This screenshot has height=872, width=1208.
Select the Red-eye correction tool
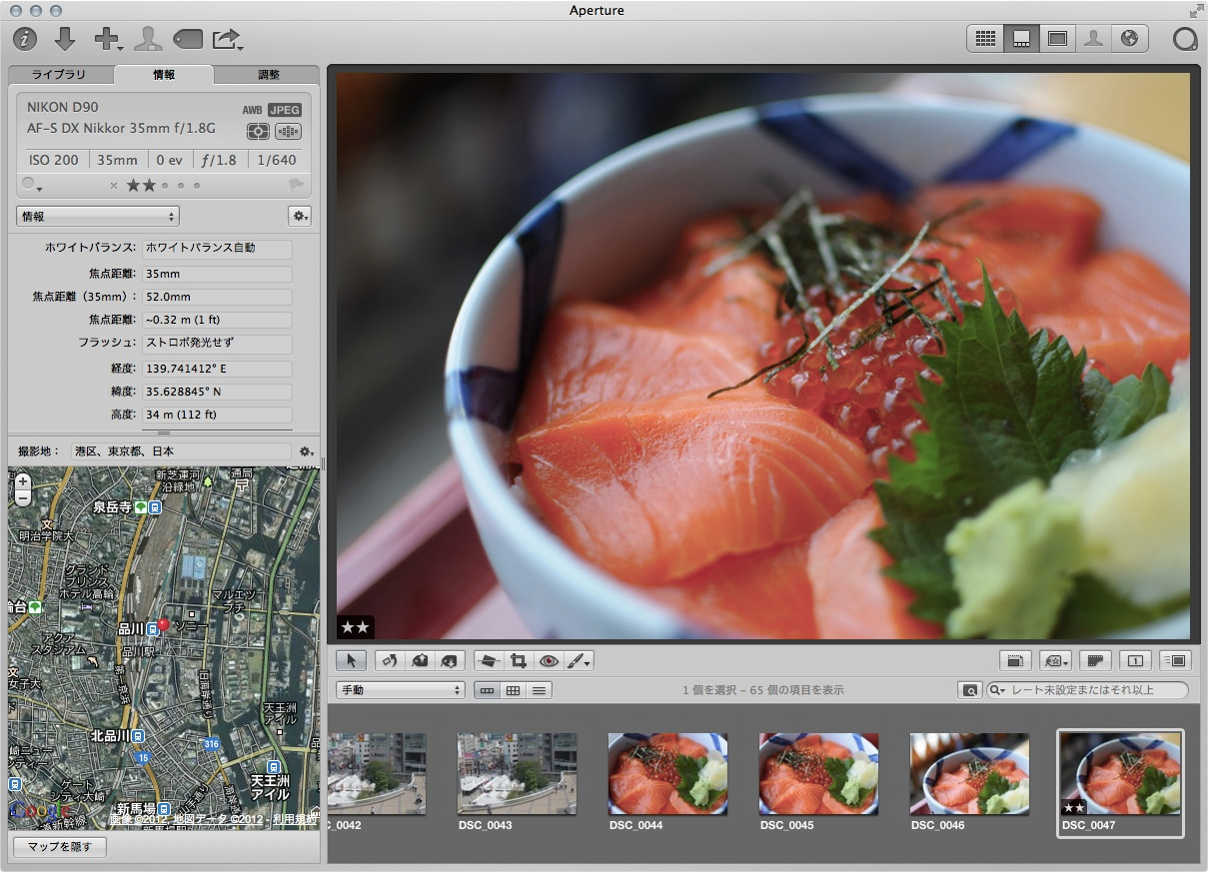[x=547, y=660]
